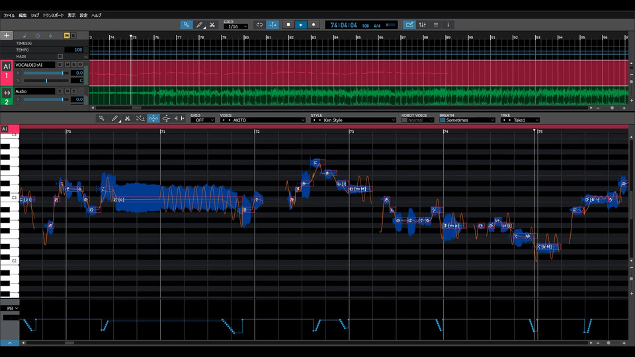This screenshot has width=635, height=357.
Task: Click the tempo value 108 field
Action: pyautogui.click(x=74, y=50)
